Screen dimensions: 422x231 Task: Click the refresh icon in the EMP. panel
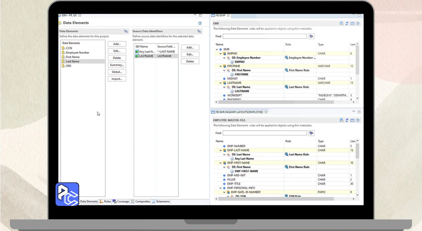(347, 24)
